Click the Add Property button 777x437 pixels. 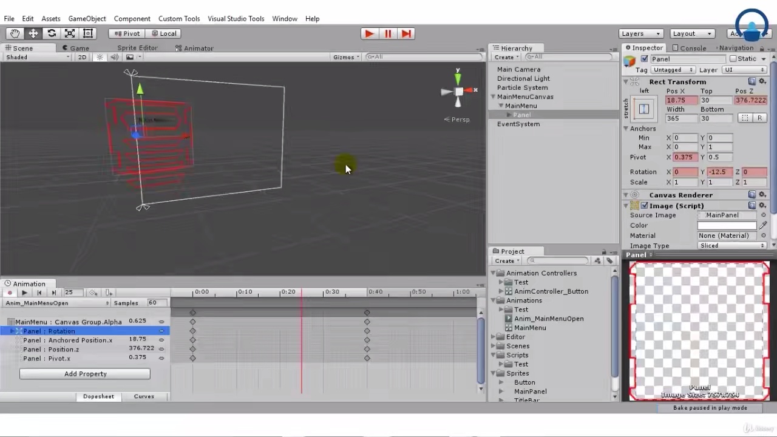(x=85, y=374)
